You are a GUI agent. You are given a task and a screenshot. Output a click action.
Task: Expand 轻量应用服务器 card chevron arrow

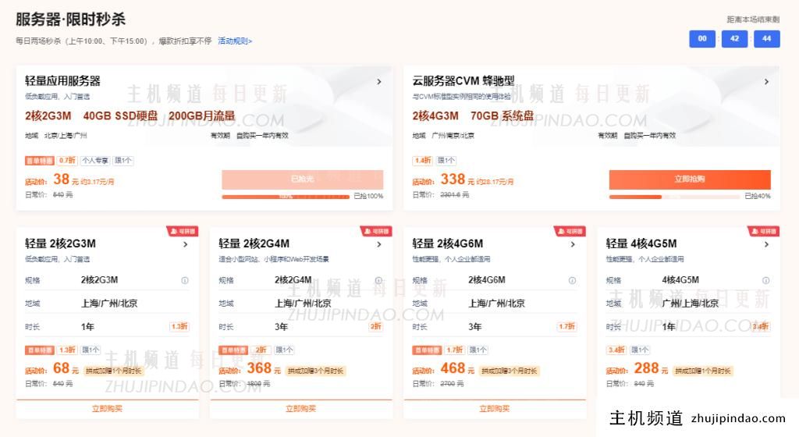point(379,81)
